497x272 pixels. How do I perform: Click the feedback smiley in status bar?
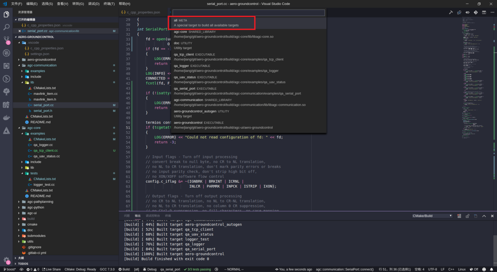point(484,270)
